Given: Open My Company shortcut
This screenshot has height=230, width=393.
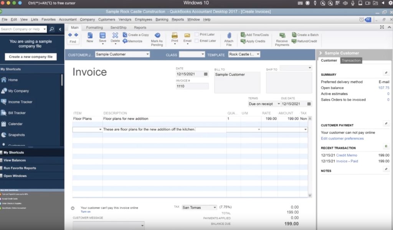Looking at the screenshot, I should (15, 91).
